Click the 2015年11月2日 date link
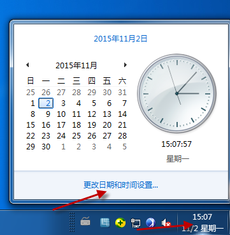 coord(120,39)
